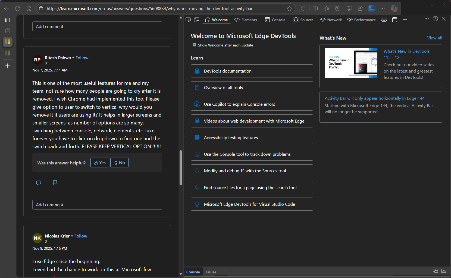Toggle device emulation in DevTools
This screenshot has height=278, width=451.
point(197,20)
